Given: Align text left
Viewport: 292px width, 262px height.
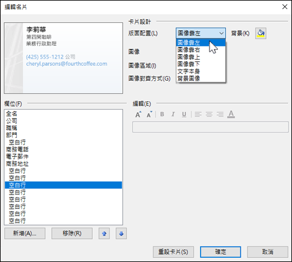Looking at the screenshot, I should 198,114.
